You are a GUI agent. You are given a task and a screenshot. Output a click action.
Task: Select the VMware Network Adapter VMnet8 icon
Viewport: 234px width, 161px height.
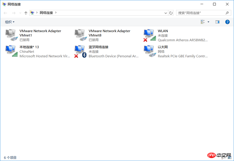[81, 35]
